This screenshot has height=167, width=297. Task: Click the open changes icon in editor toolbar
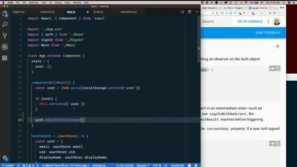pos(182,12)
